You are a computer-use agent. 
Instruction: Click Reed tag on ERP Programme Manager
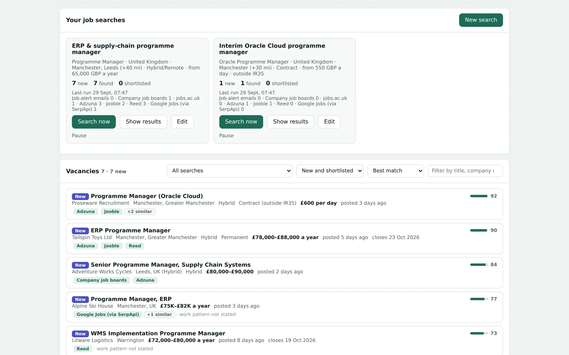pyautogui.click(x=135, y=246)
